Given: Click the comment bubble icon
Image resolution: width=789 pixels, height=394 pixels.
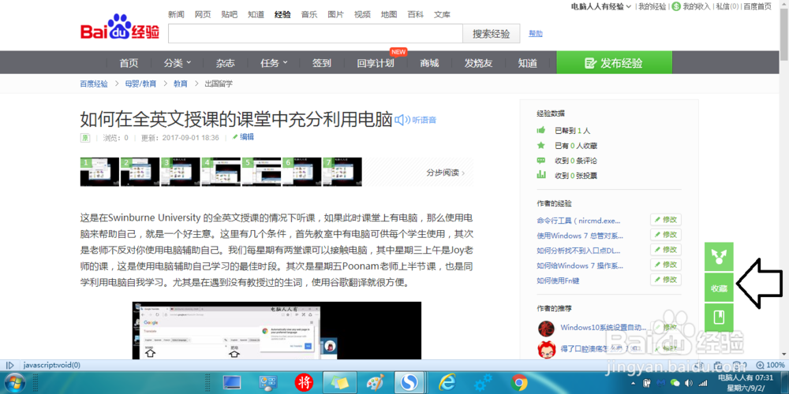Looking at the screenshot, I should click(x=541, y=160).
